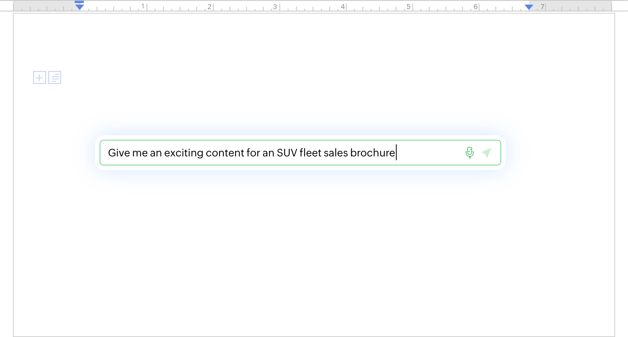Click the plus insert icon on page
Image resolution: width=628 pixels, height=337 pixels.
pyautogui.click(x=40, y=77)
